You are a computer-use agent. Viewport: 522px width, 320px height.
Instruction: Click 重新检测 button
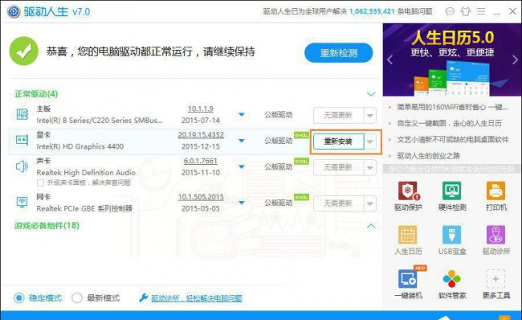click(x=339, y=53)
